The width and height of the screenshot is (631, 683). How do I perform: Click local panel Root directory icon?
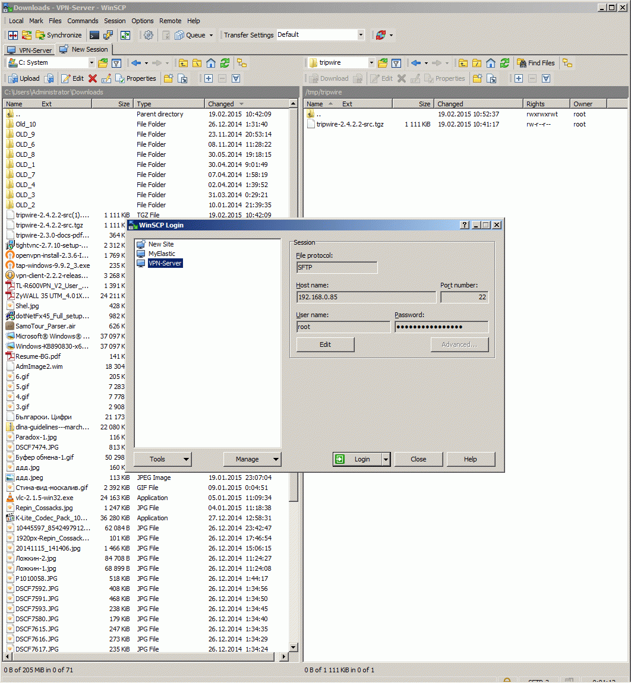[x=197, y=63]
